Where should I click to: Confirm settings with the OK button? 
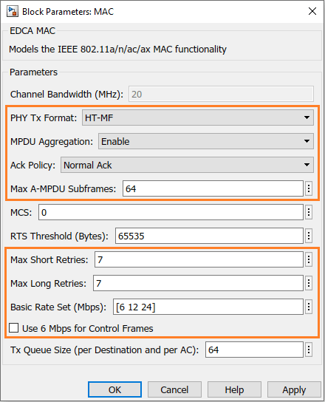[114, 389]
